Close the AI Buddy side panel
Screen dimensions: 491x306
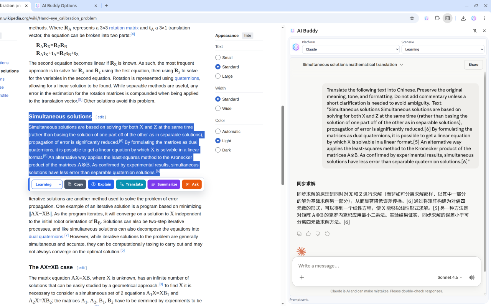pyautogui.click(x=484, y=31)
